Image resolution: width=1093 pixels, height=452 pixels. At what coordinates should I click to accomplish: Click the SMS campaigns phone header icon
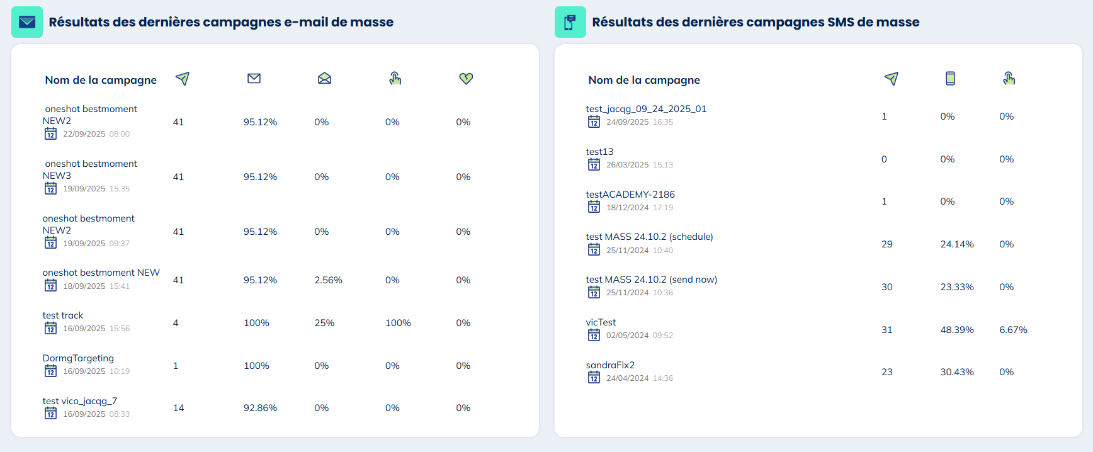pos(570,22)
